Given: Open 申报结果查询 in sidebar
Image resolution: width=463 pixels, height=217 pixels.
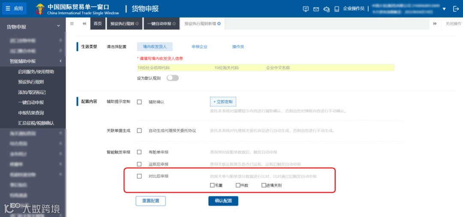Looking at the screenshot, I should pos(31,113).
